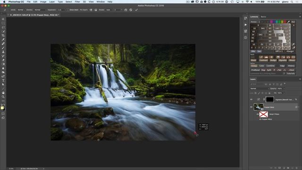
Task: Select the Clone Stamp tool
Action: pos(3,52)
